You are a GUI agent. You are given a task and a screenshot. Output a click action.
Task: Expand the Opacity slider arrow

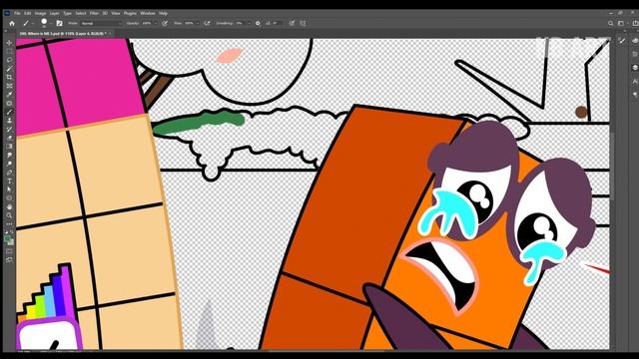point(156,23)
